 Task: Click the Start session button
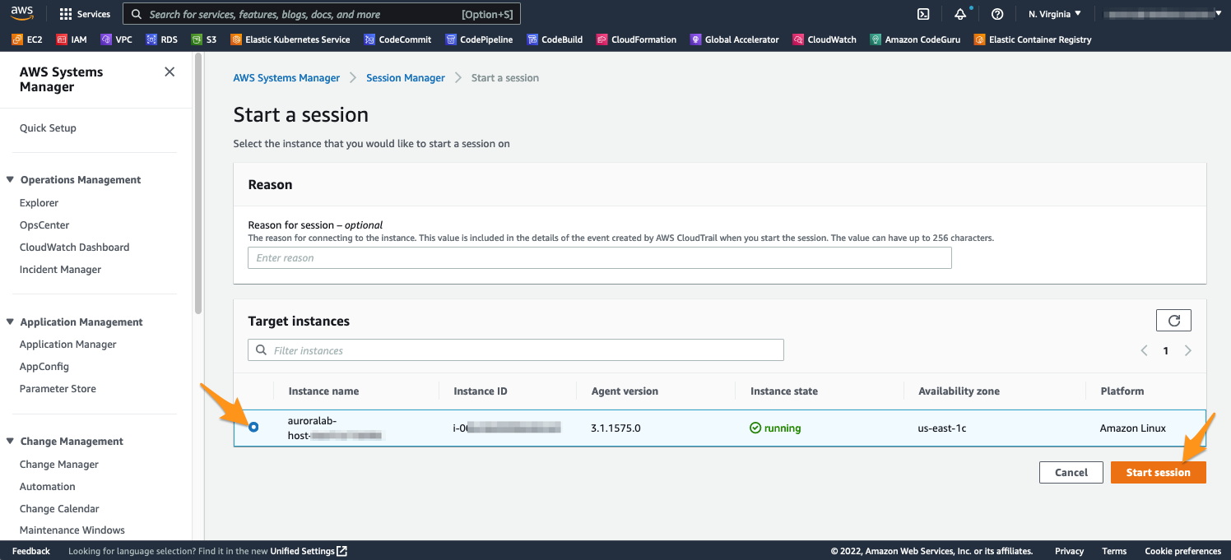coord(1158,472)
